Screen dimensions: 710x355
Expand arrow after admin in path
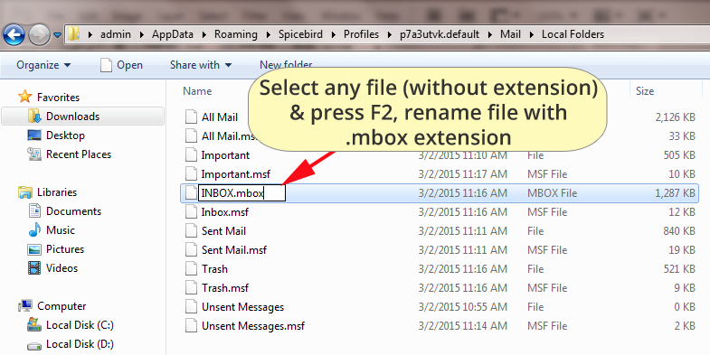click(x=142, y=34)
